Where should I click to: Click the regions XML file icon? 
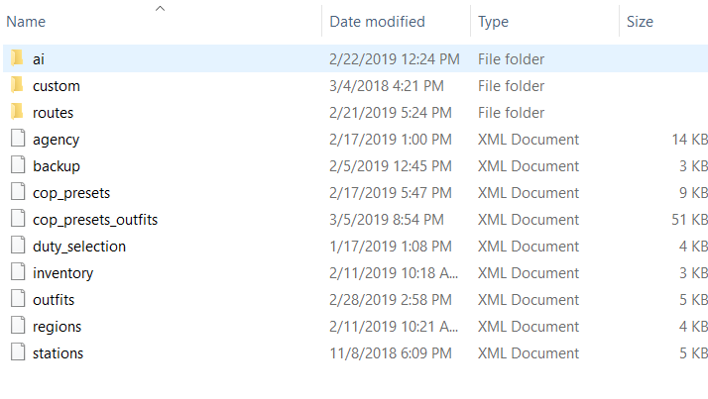click(17, 327)
